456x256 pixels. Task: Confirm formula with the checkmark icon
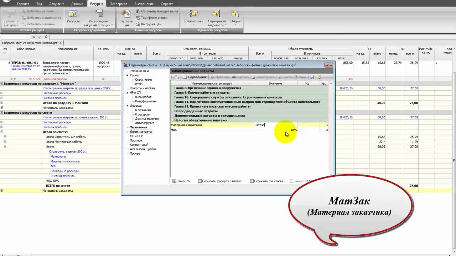click(x=40, y=37)
